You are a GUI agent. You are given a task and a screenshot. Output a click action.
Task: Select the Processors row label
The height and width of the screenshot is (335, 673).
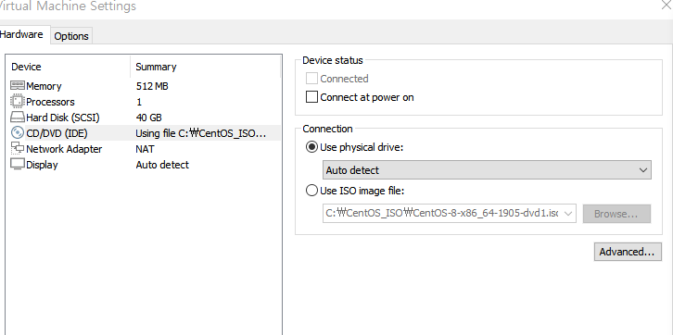tap(50, 102)
